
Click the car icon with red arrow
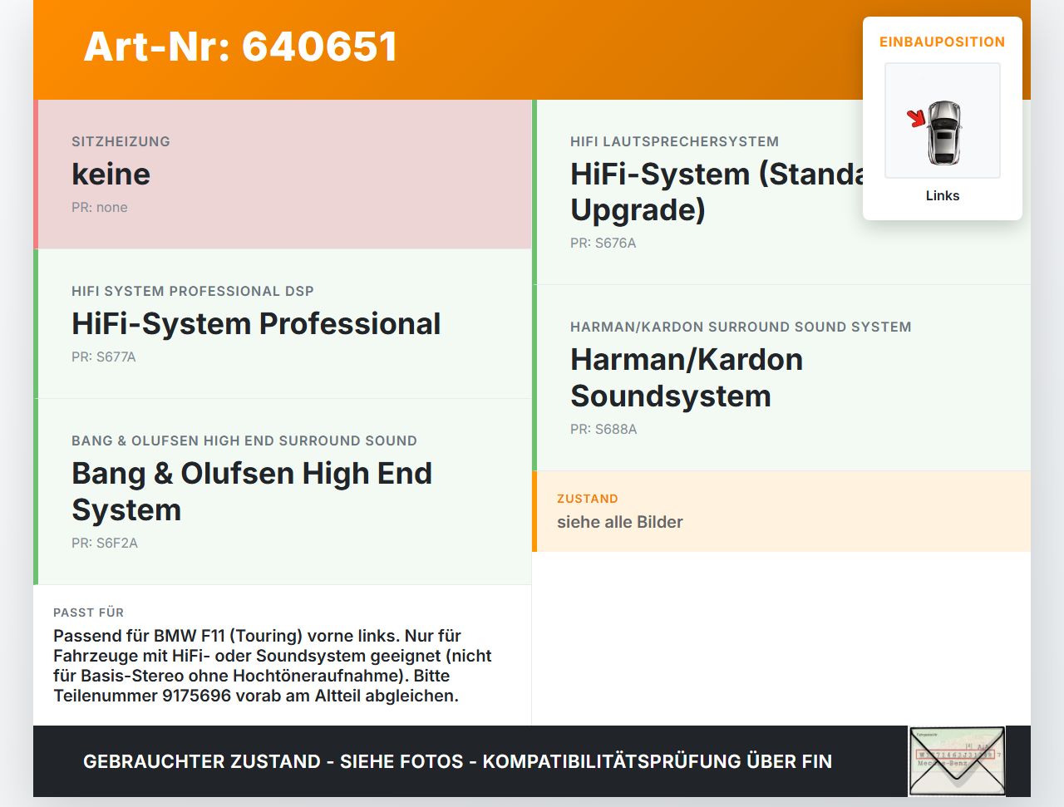(943, 121)
